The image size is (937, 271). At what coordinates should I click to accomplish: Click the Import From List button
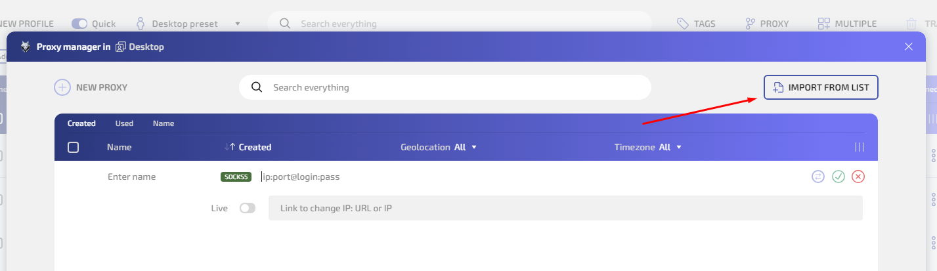click(x=821, y=87)
